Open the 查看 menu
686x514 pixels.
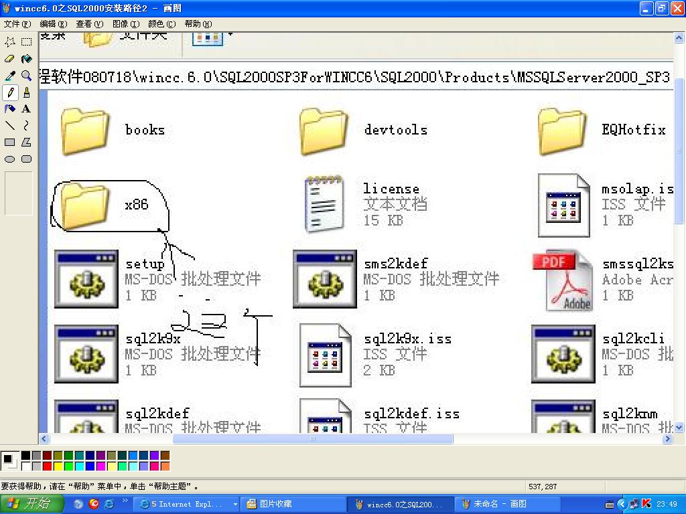(90, 24)
